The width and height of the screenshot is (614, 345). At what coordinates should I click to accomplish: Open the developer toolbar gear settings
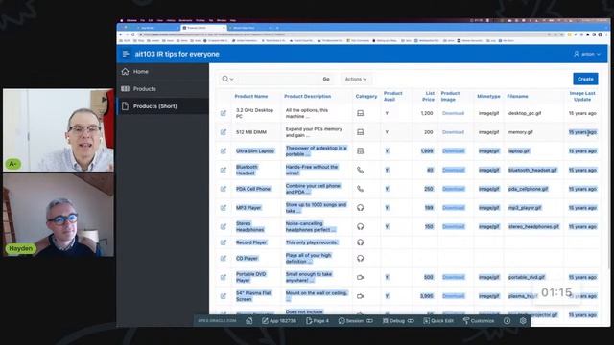523,321
